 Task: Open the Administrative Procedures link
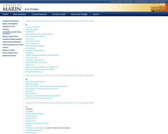point(35,36)
